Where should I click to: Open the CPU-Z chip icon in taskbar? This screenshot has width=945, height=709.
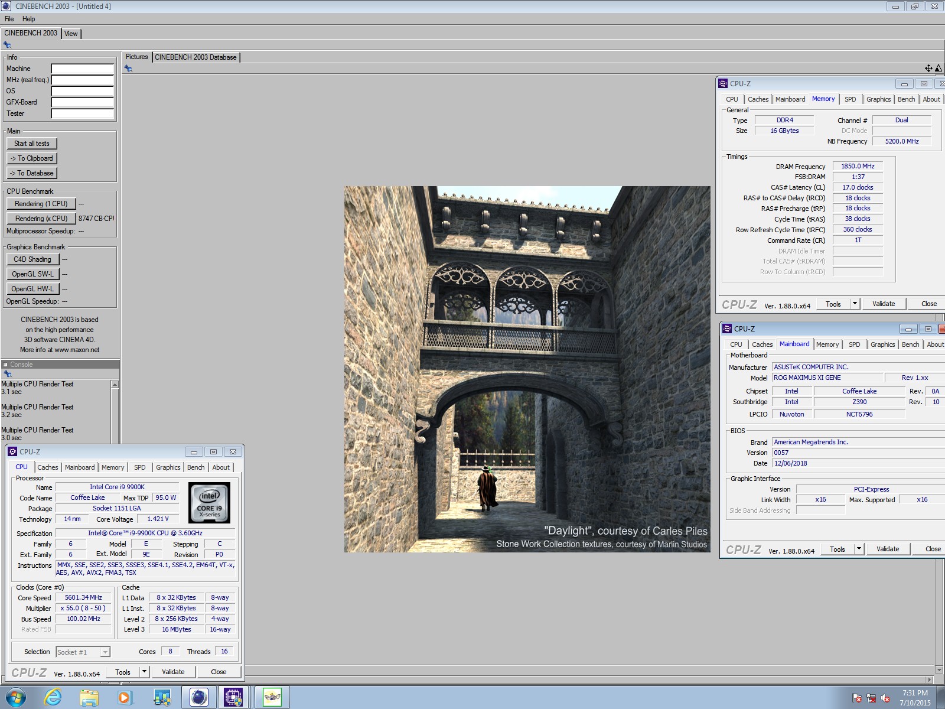coord(234,698)
